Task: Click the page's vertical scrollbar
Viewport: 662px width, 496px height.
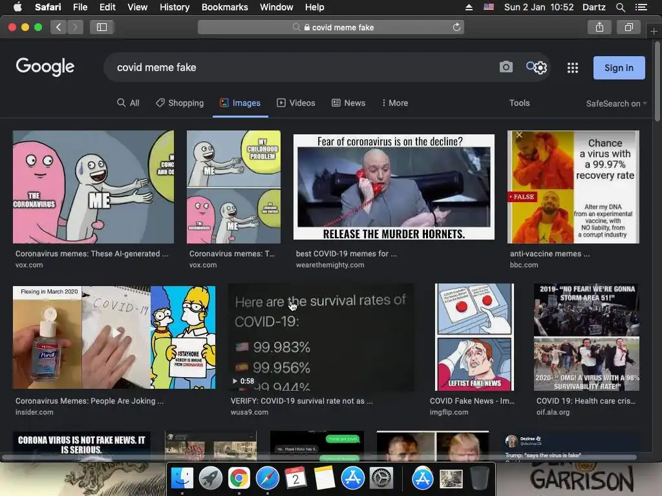Action: point(657,80)
